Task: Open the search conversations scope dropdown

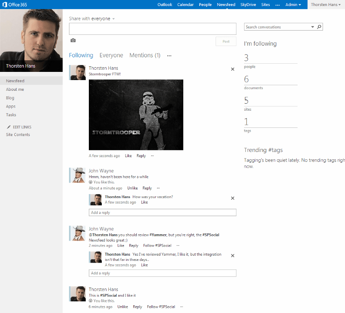Action: pyautogui.click(x=312, y=27)
